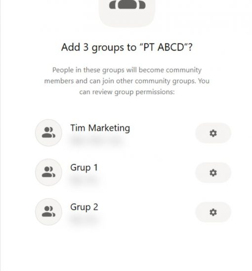The width and height of the screenshot is (252, 271).
Task: Click the blurred subtitle under Grup 1
Action: pos(84,180)
